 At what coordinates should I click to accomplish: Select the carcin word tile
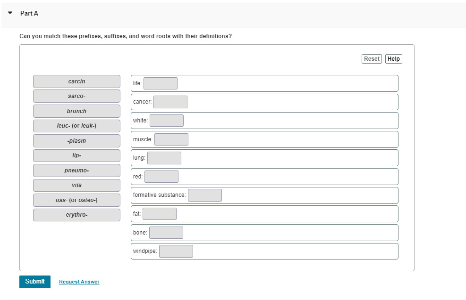[x=76, y=81]
